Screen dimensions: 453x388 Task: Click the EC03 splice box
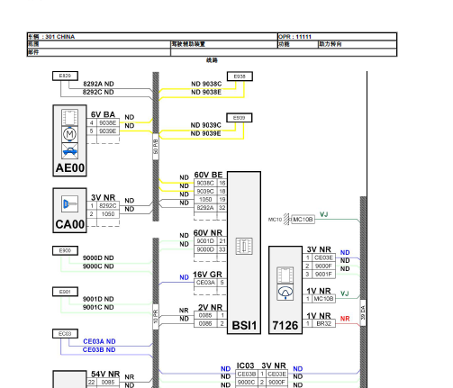point(65,334)
